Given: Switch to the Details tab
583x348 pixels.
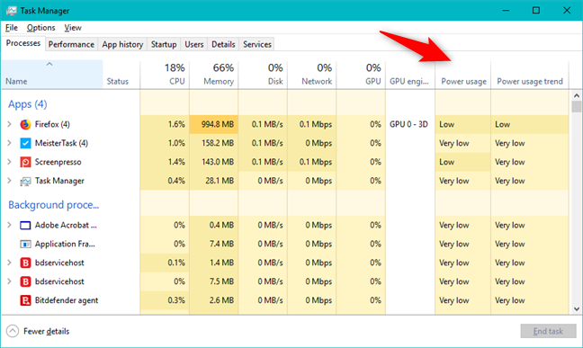Looking at the screenshot, I should [x=223, y=44].
